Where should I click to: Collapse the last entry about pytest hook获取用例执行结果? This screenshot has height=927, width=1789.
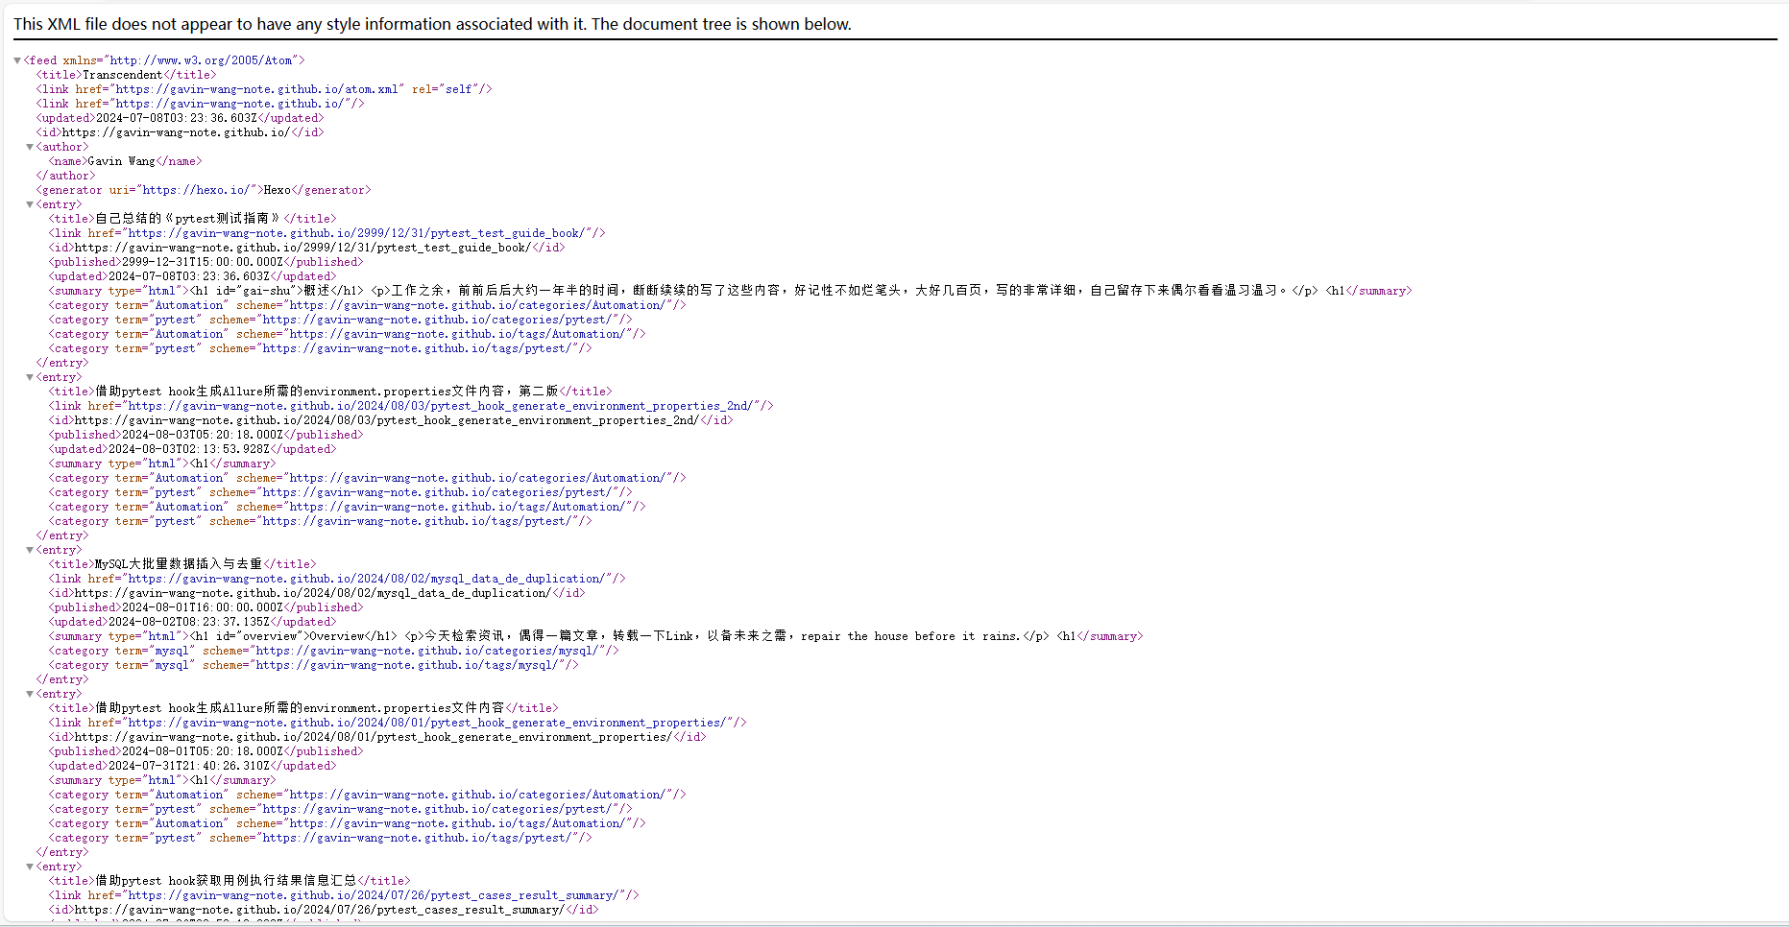click(30, 867)
